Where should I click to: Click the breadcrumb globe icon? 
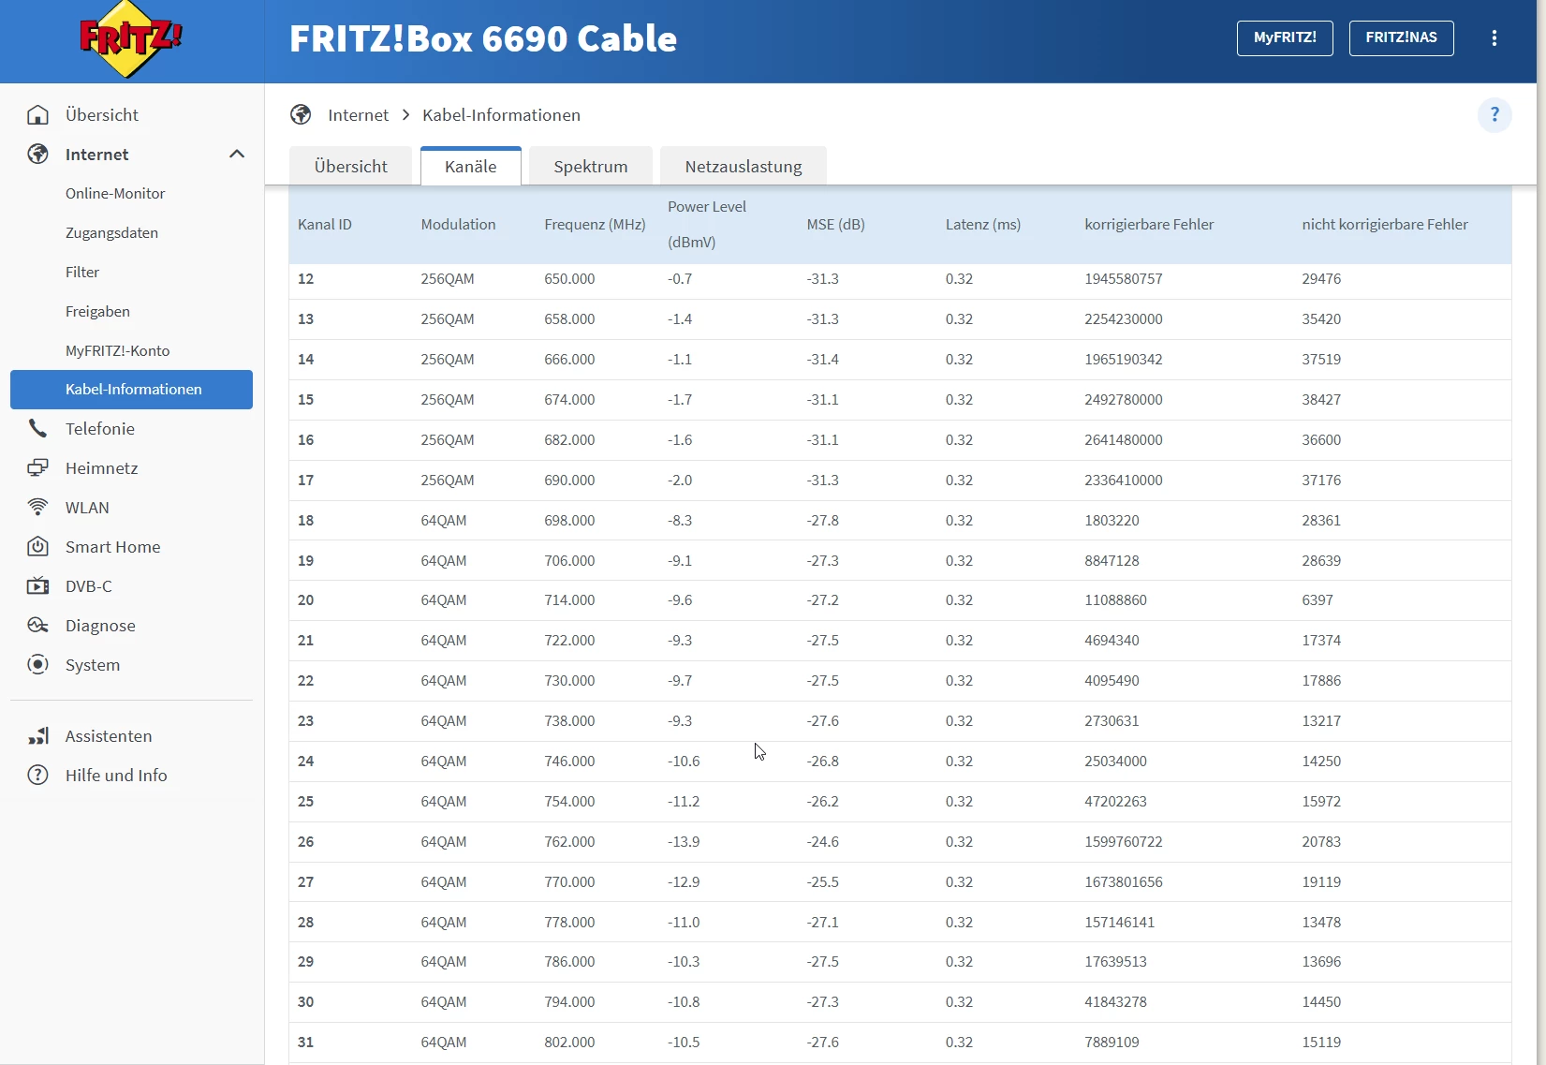(301, 115)
